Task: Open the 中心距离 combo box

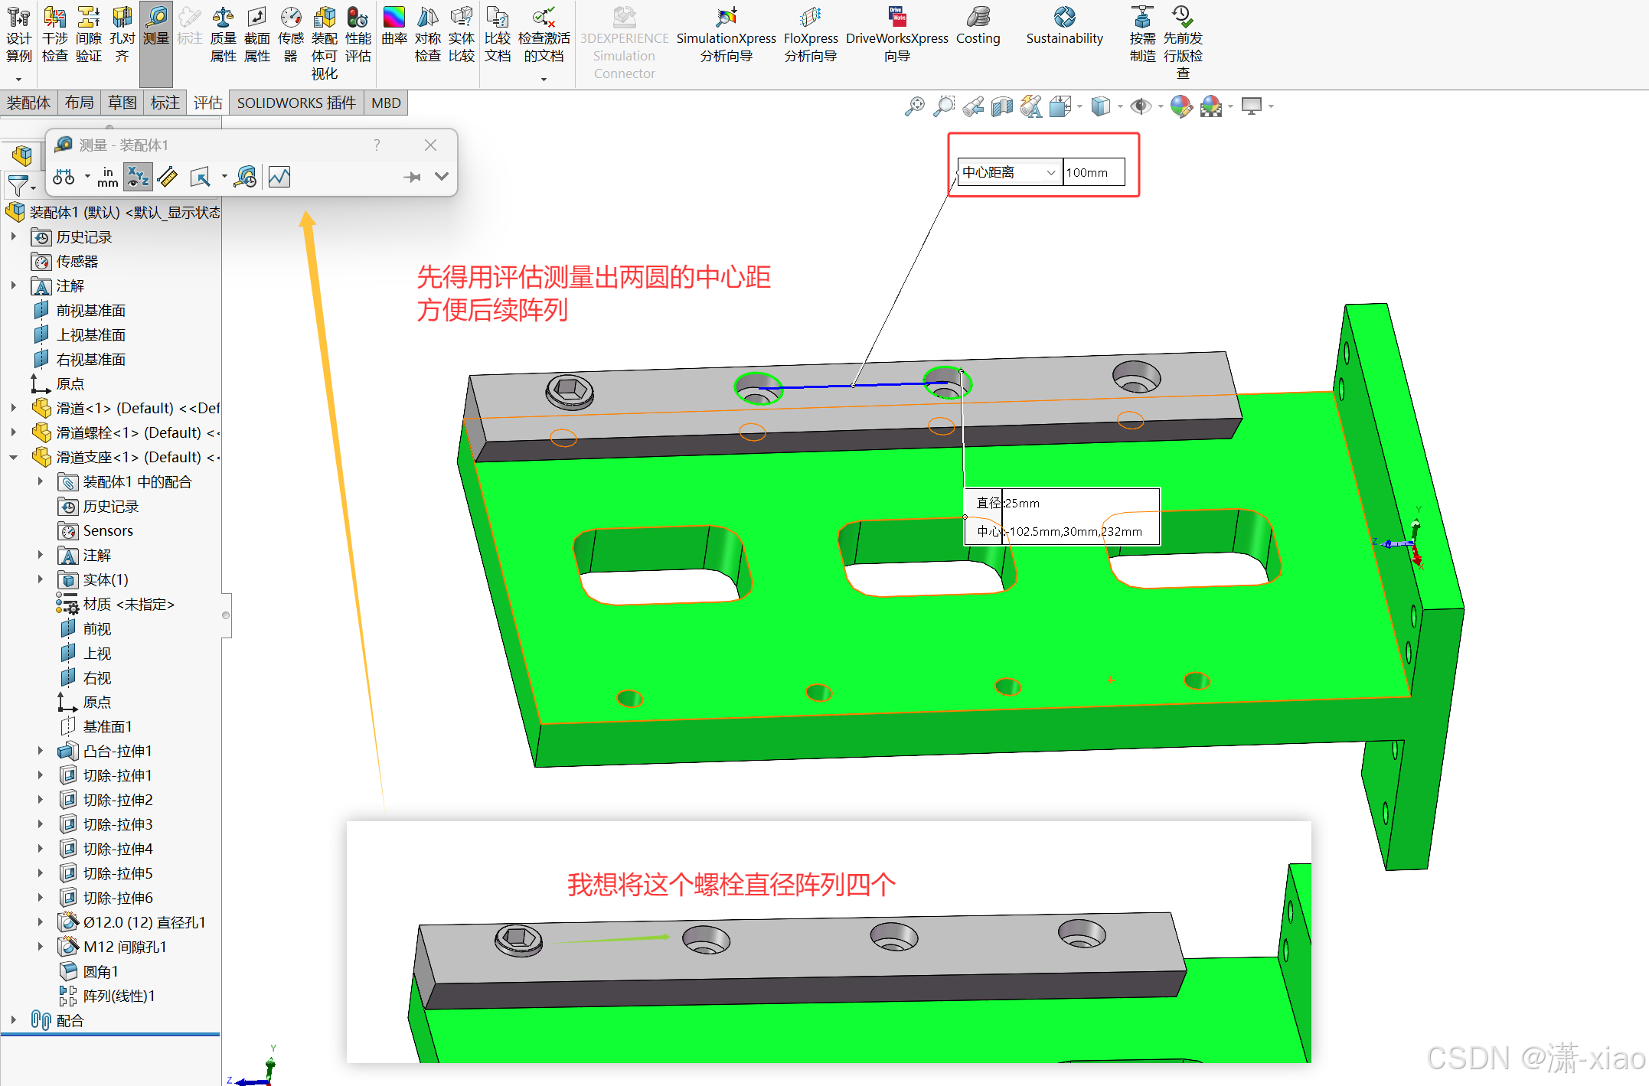Action: [x=1009, y=173]
